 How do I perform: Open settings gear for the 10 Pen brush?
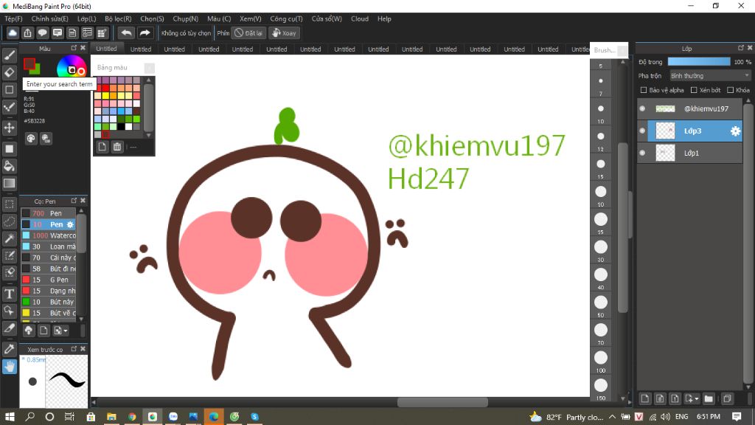coord(70,224)
